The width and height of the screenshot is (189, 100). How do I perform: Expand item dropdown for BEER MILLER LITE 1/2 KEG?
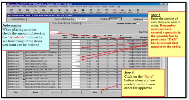point(24,73)
